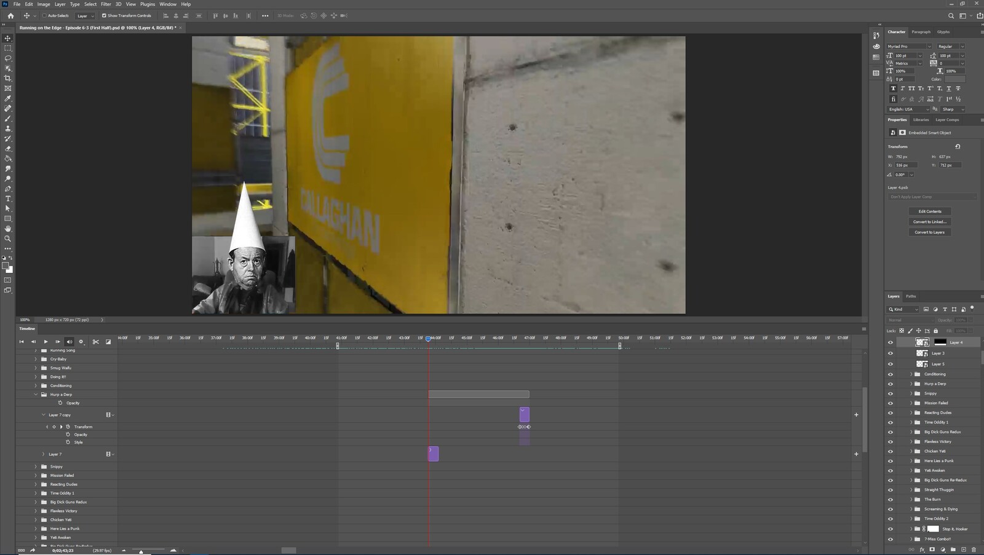Open the Regular font style dropdown
The height and width of the screenshot is (555, 984).
pyautogui.click(x=951, y=46)
